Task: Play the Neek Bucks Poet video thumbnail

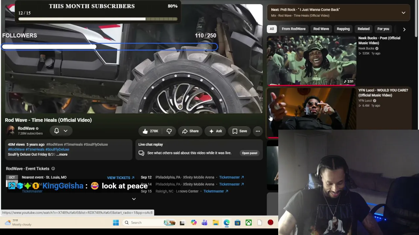Action: (x=312, y=61)
